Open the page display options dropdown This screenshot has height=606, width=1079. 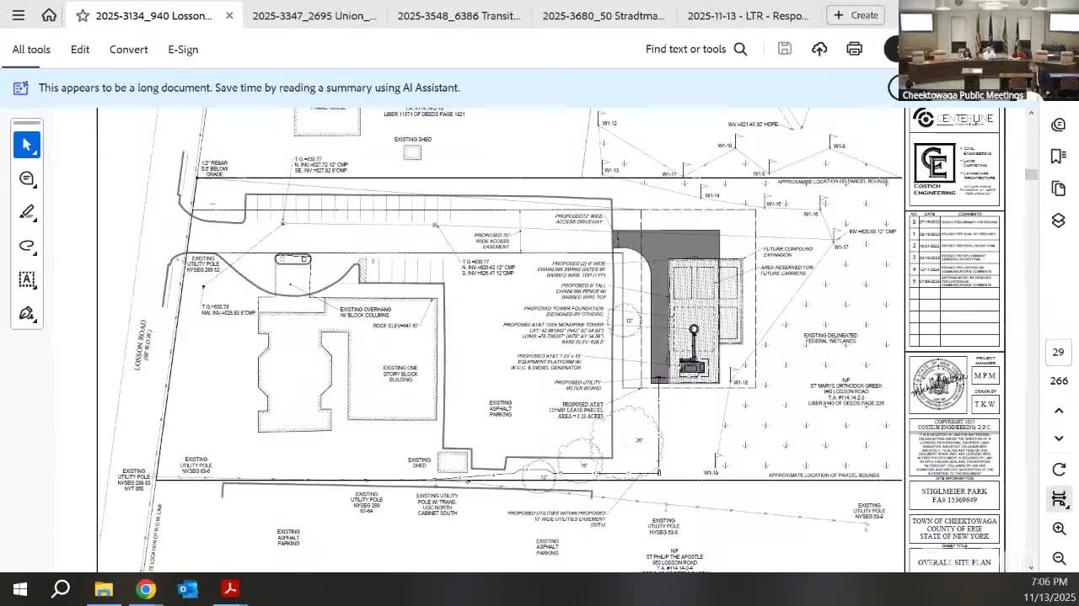tap(1059, 498)
